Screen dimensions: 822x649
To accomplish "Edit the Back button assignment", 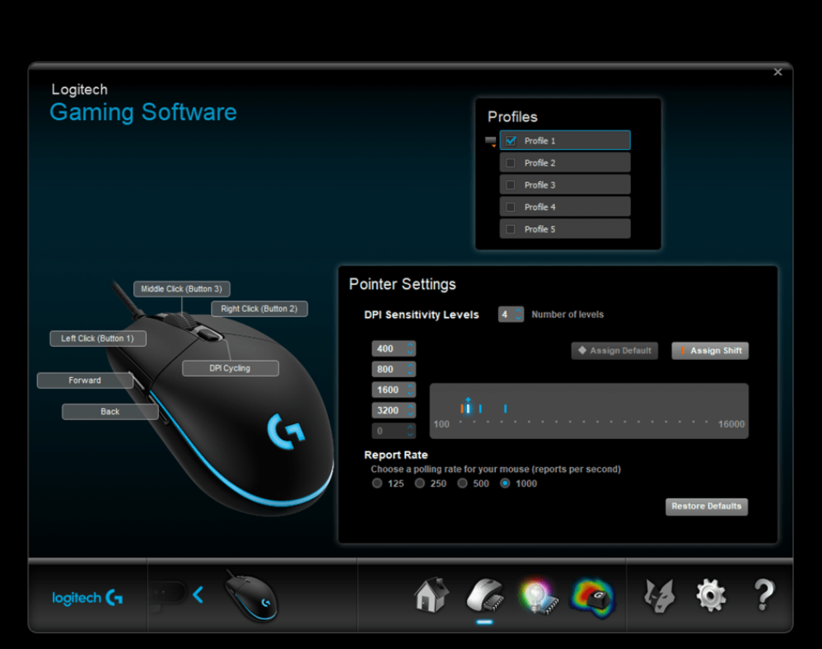I will [x=110, y=412].
